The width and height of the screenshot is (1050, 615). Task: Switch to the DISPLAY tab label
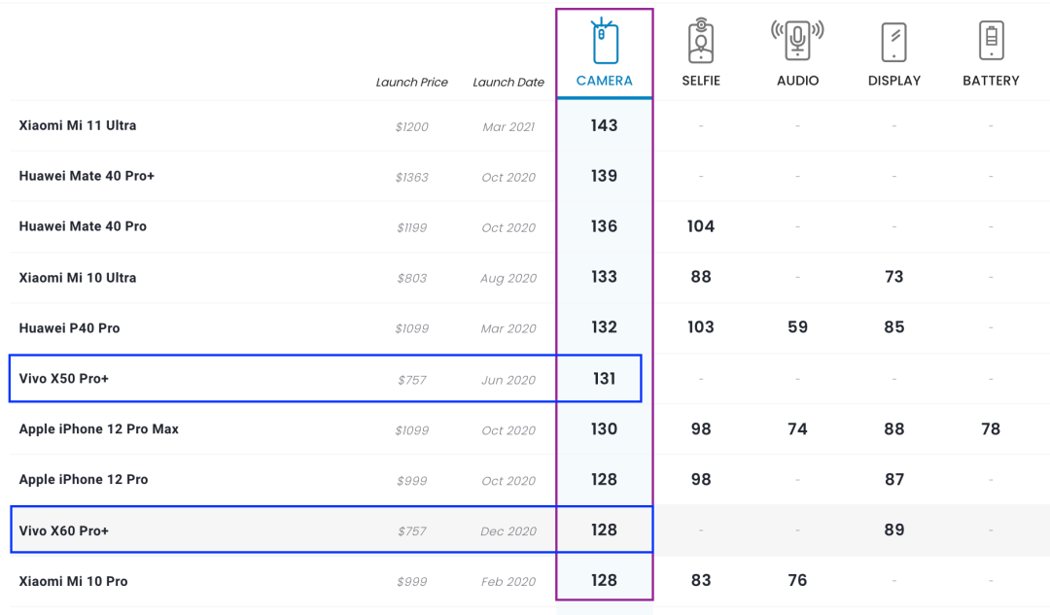pyautogui.click(x=894, y=81)
